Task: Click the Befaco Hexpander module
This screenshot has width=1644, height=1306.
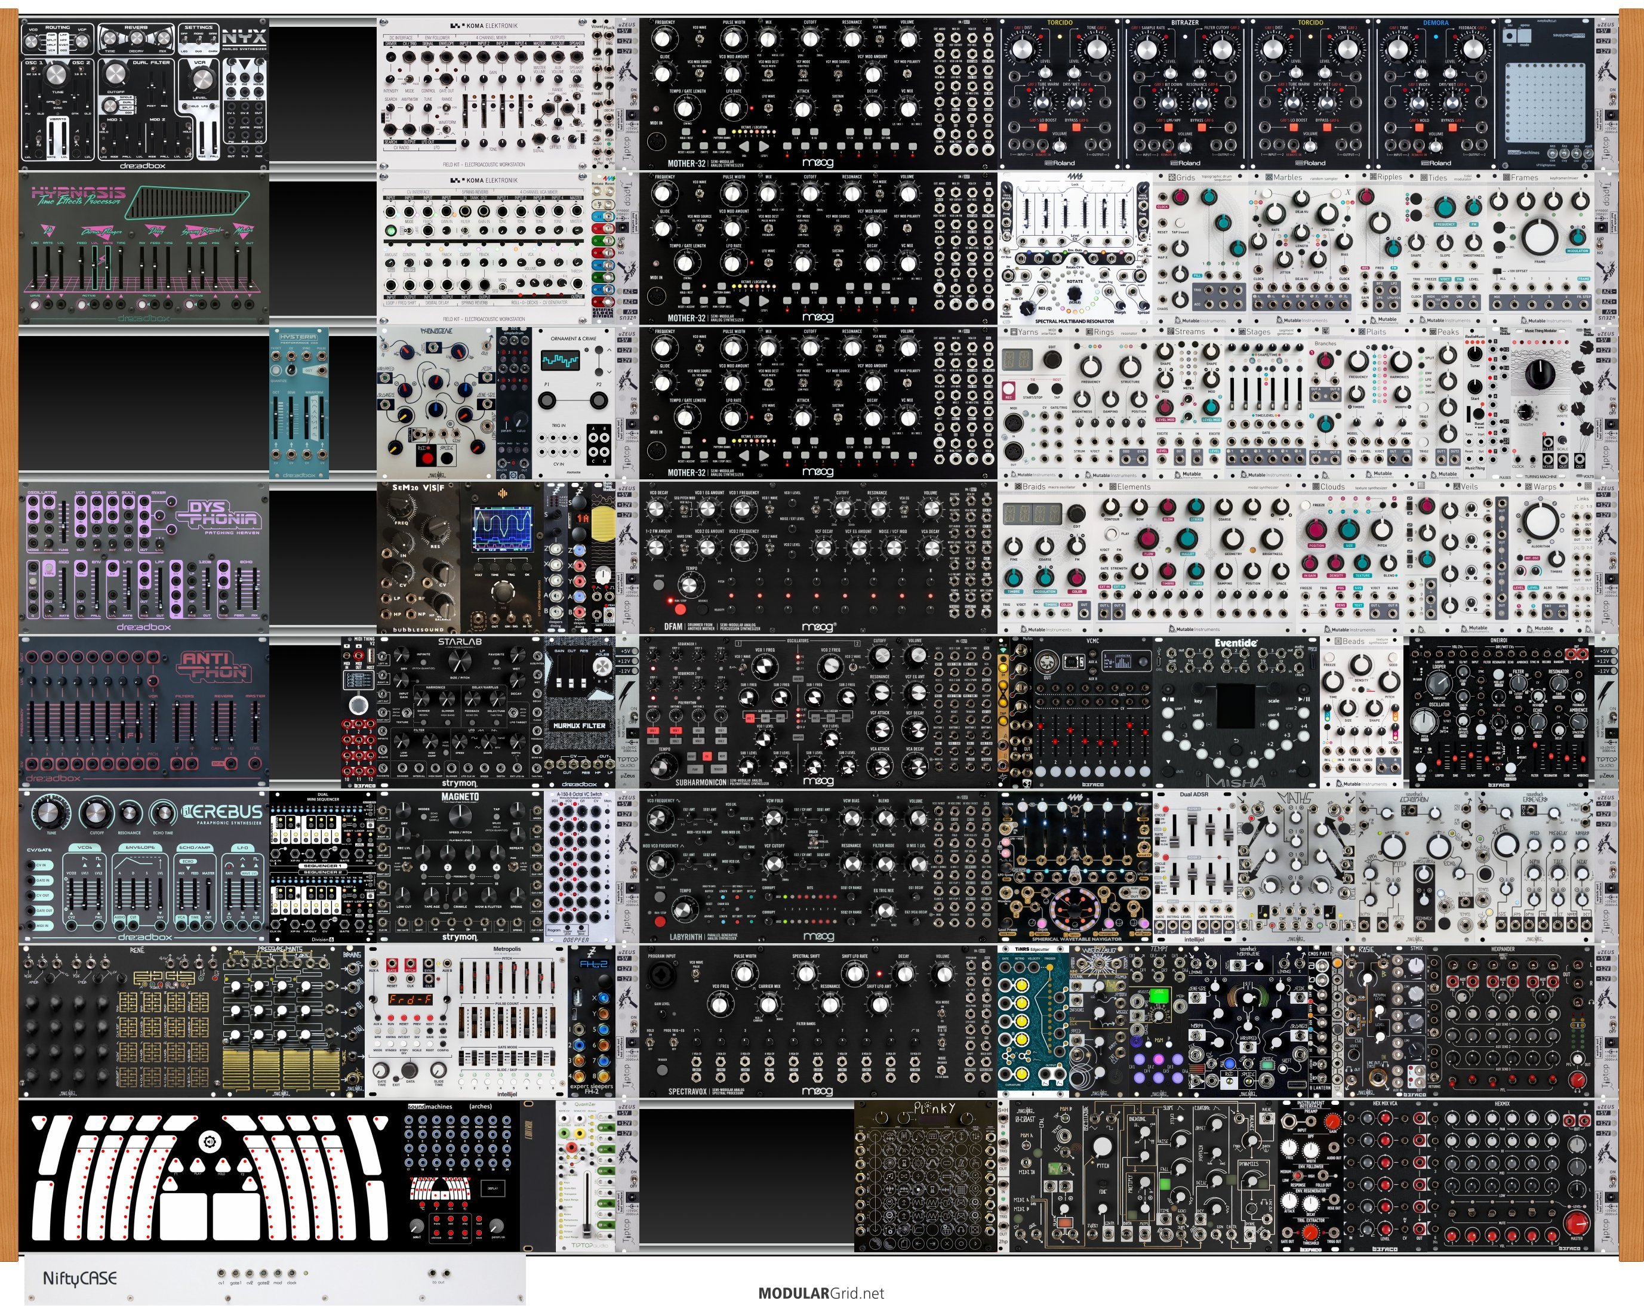Action: 1511,1022
